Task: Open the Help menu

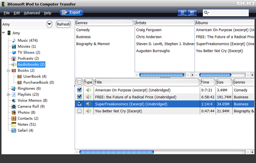Action: pyautogui.click(x=47, y=13)
